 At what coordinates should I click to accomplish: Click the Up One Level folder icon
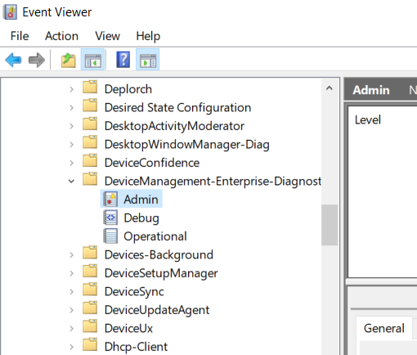click(x=68, y=60)
